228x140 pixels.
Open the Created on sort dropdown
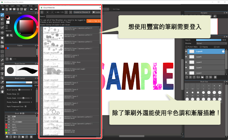tap(82, 12)
